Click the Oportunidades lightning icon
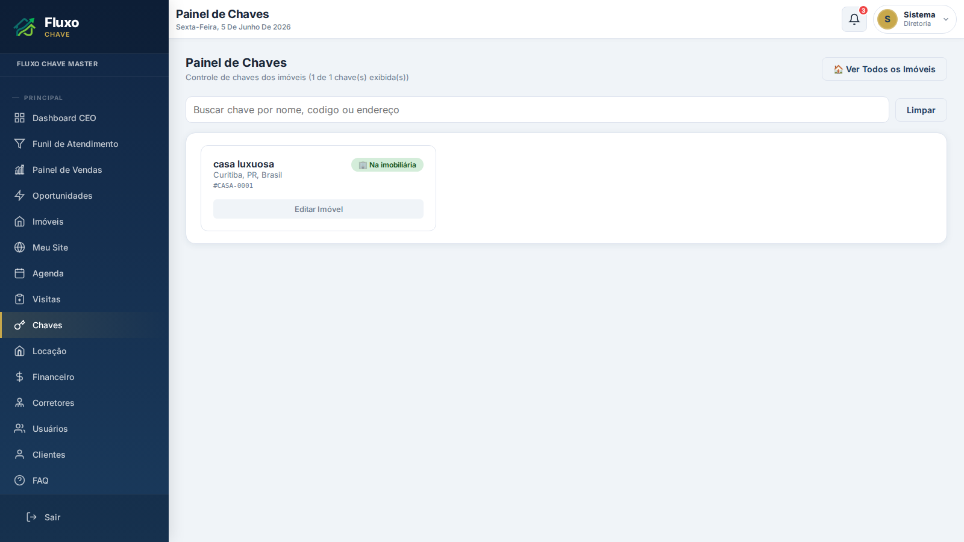The width and height of the screenshot is (964, 542). tap(20, 196)
